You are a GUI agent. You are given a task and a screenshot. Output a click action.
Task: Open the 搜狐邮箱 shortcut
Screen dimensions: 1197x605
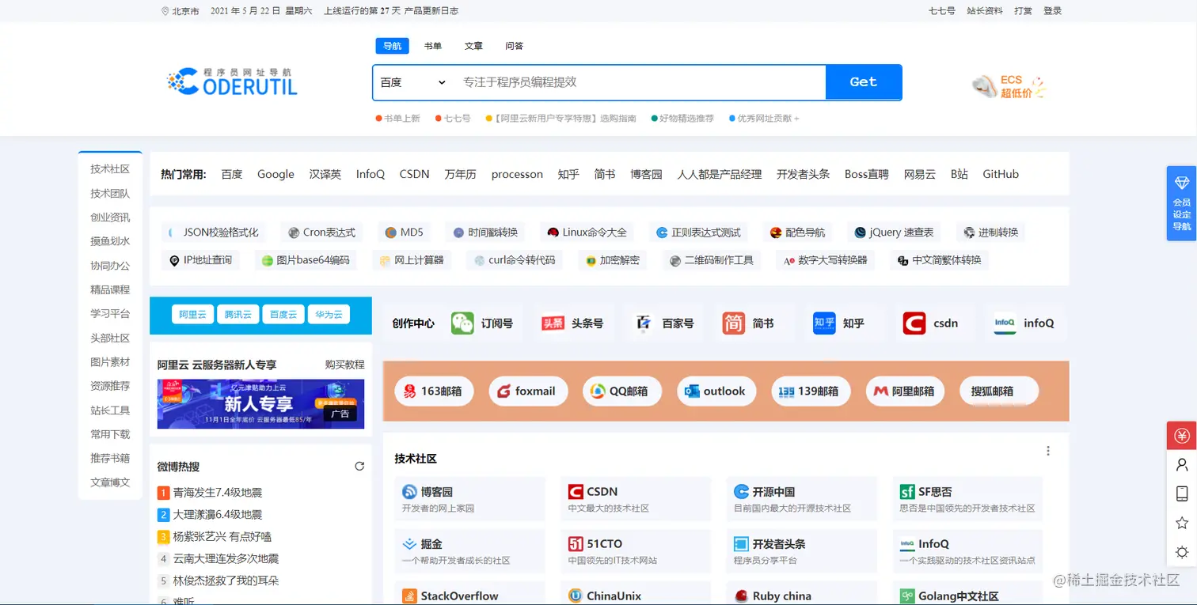999,391
